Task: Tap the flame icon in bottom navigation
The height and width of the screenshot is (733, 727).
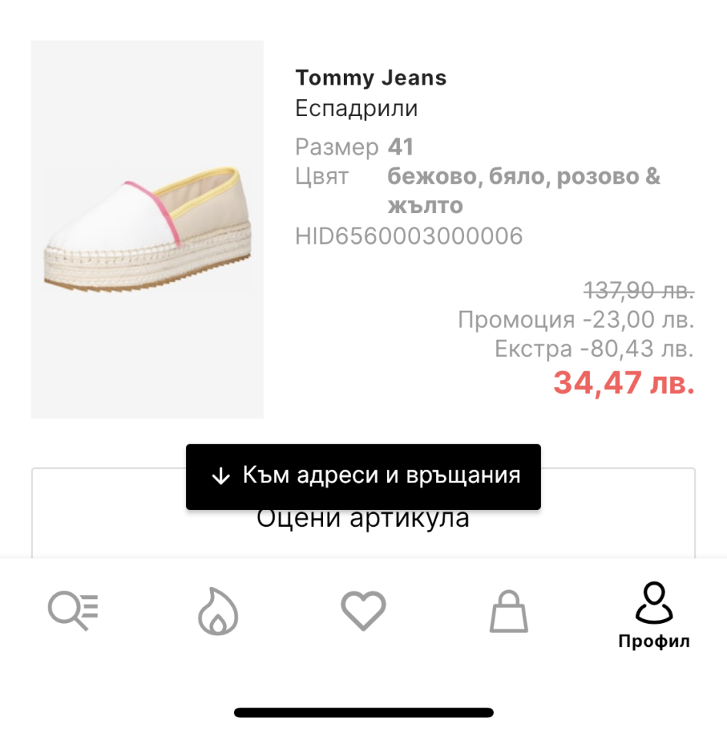Action: (218, 612)
